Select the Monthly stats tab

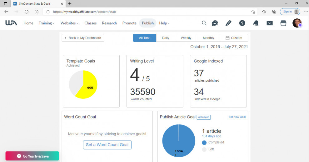click(208, 38)
